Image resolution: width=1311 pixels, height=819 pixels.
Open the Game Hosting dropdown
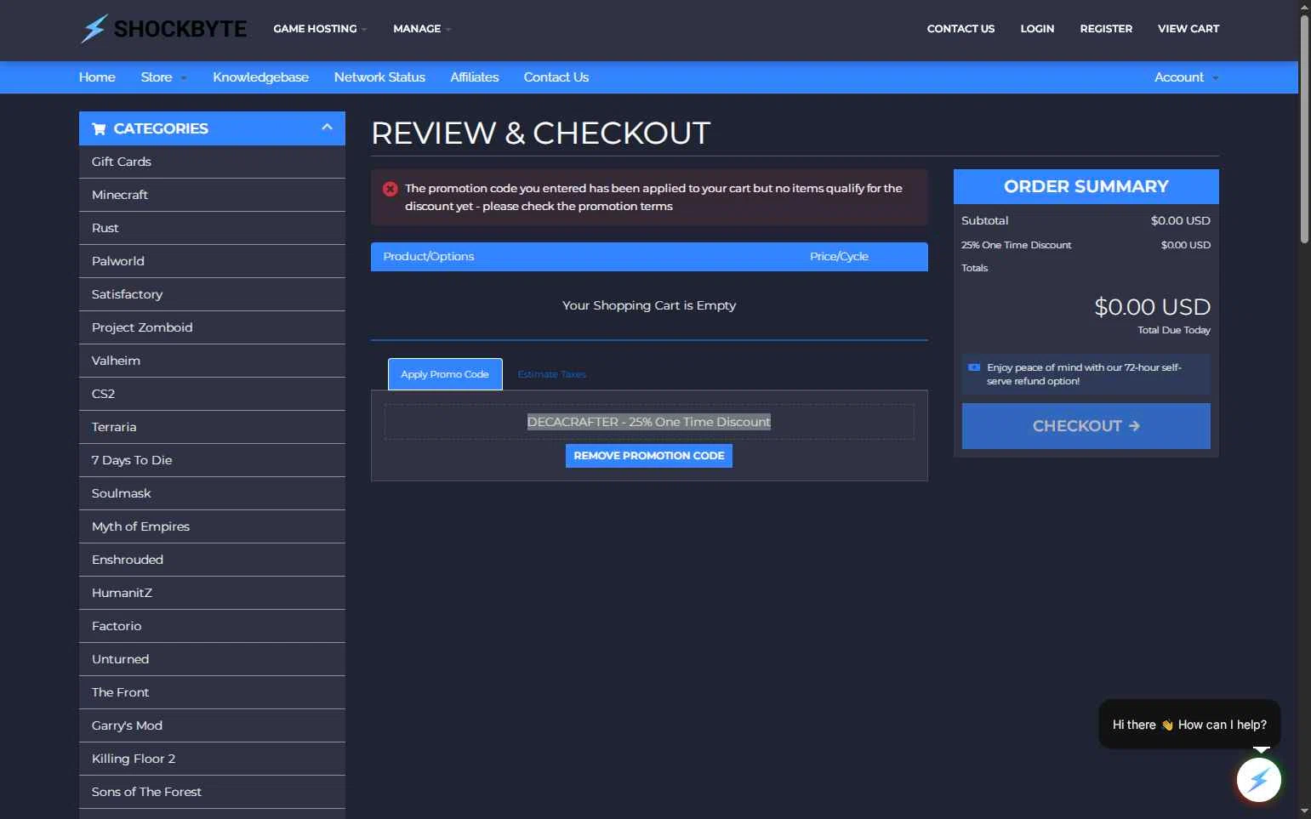click(320, 29)
